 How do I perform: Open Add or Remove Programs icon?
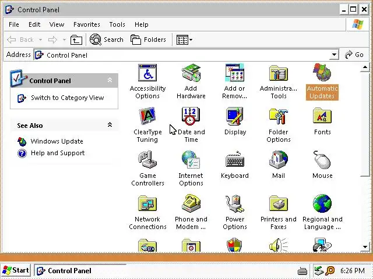coord(234,81)
